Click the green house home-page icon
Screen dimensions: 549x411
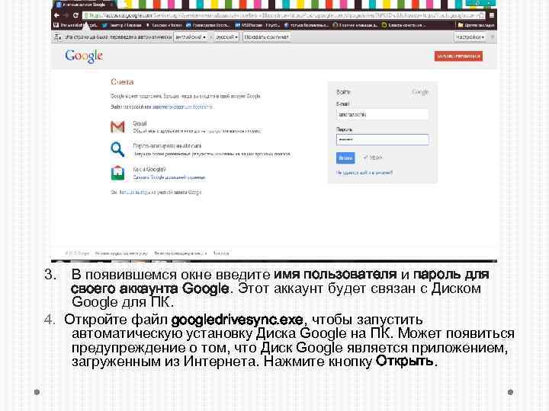pos(117,173)
